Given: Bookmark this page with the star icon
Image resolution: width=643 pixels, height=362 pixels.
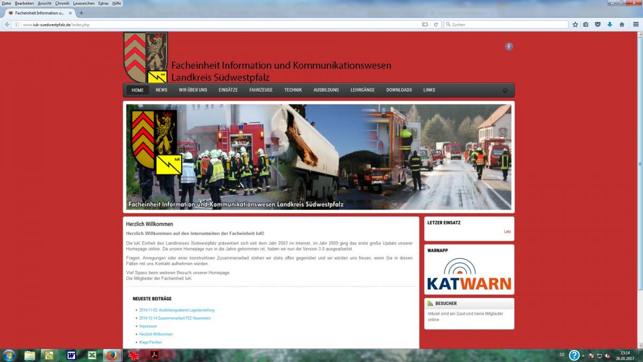Looking at the screenshot, I should click(x=575, y=25).
